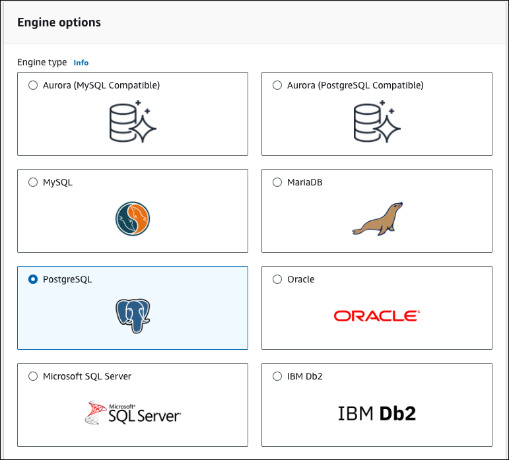Select the IBM Db2 radio button
Image resolution: width=509 pixels, height=460 pixels.
[277, 376]
